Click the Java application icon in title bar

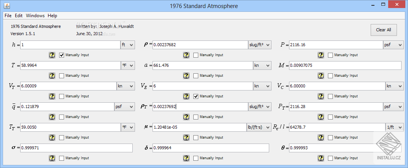(7, 6)
